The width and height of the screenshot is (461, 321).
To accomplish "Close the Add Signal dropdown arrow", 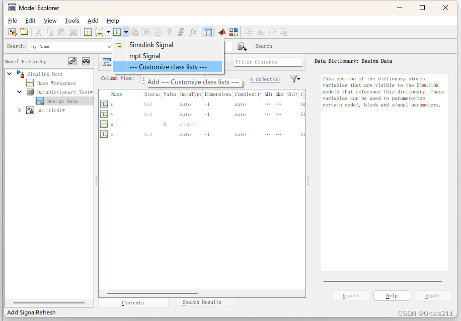I will tap(126, 32).
